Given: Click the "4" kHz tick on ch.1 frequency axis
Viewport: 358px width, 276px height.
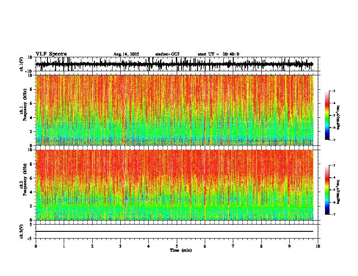Looking at the screenshot, I should pos(32,118).
